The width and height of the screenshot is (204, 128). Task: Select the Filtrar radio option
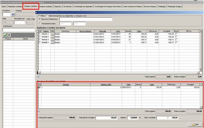[x=39, y=16]
